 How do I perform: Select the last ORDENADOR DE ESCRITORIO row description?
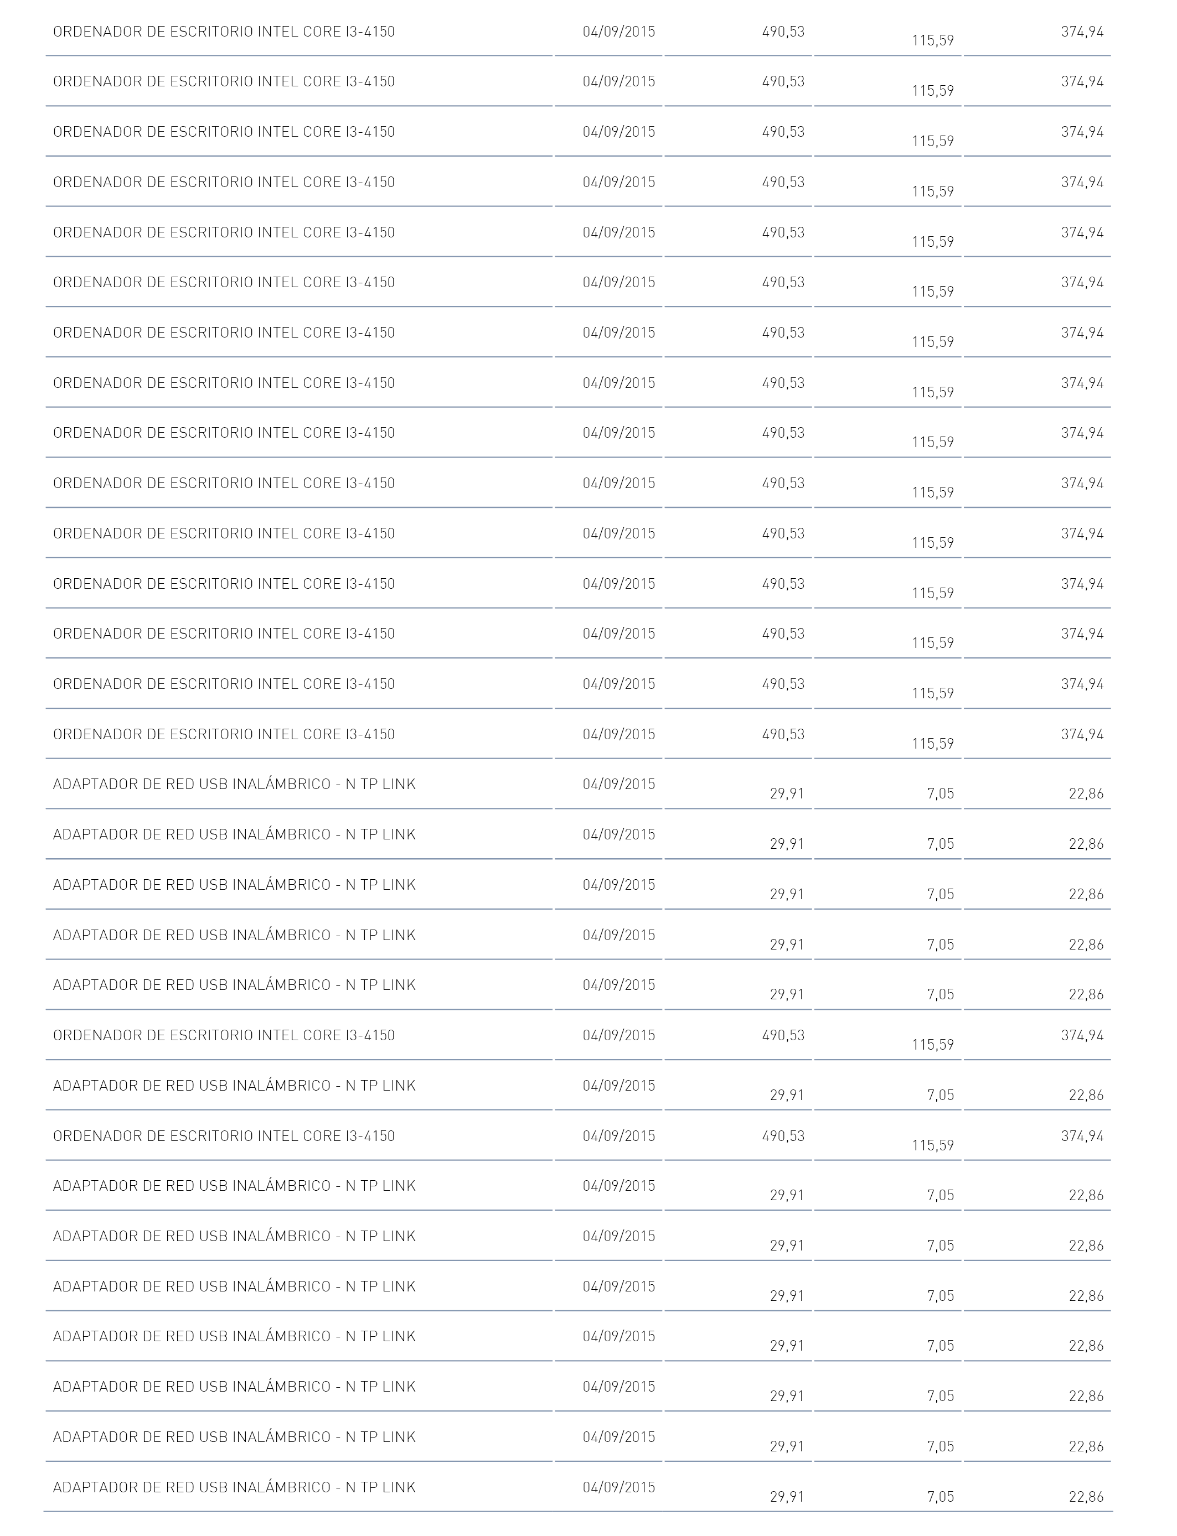click(224, 1135)
